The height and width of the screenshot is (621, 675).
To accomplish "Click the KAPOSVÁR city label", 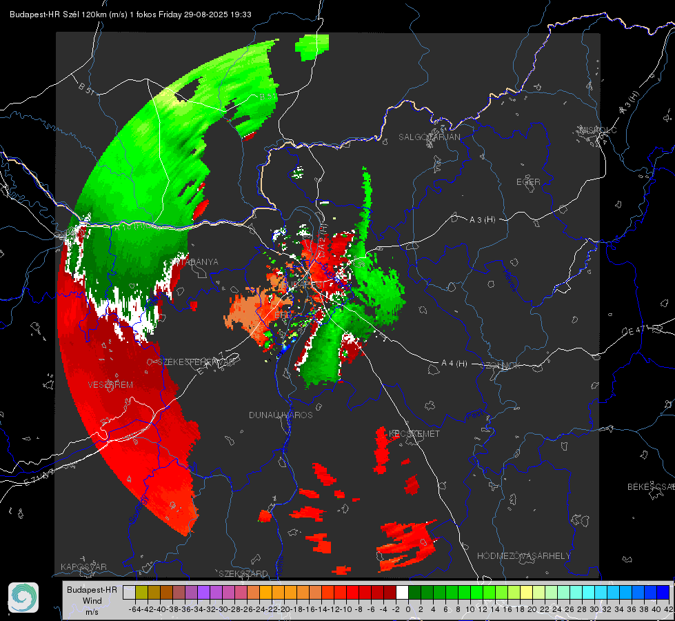I will click(x=83, y=566).
